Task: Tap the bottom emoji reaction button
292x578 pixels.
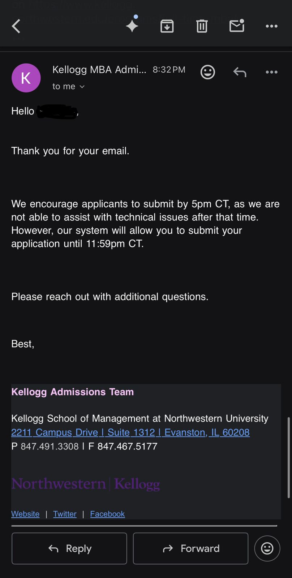Action: coord(267,548)
